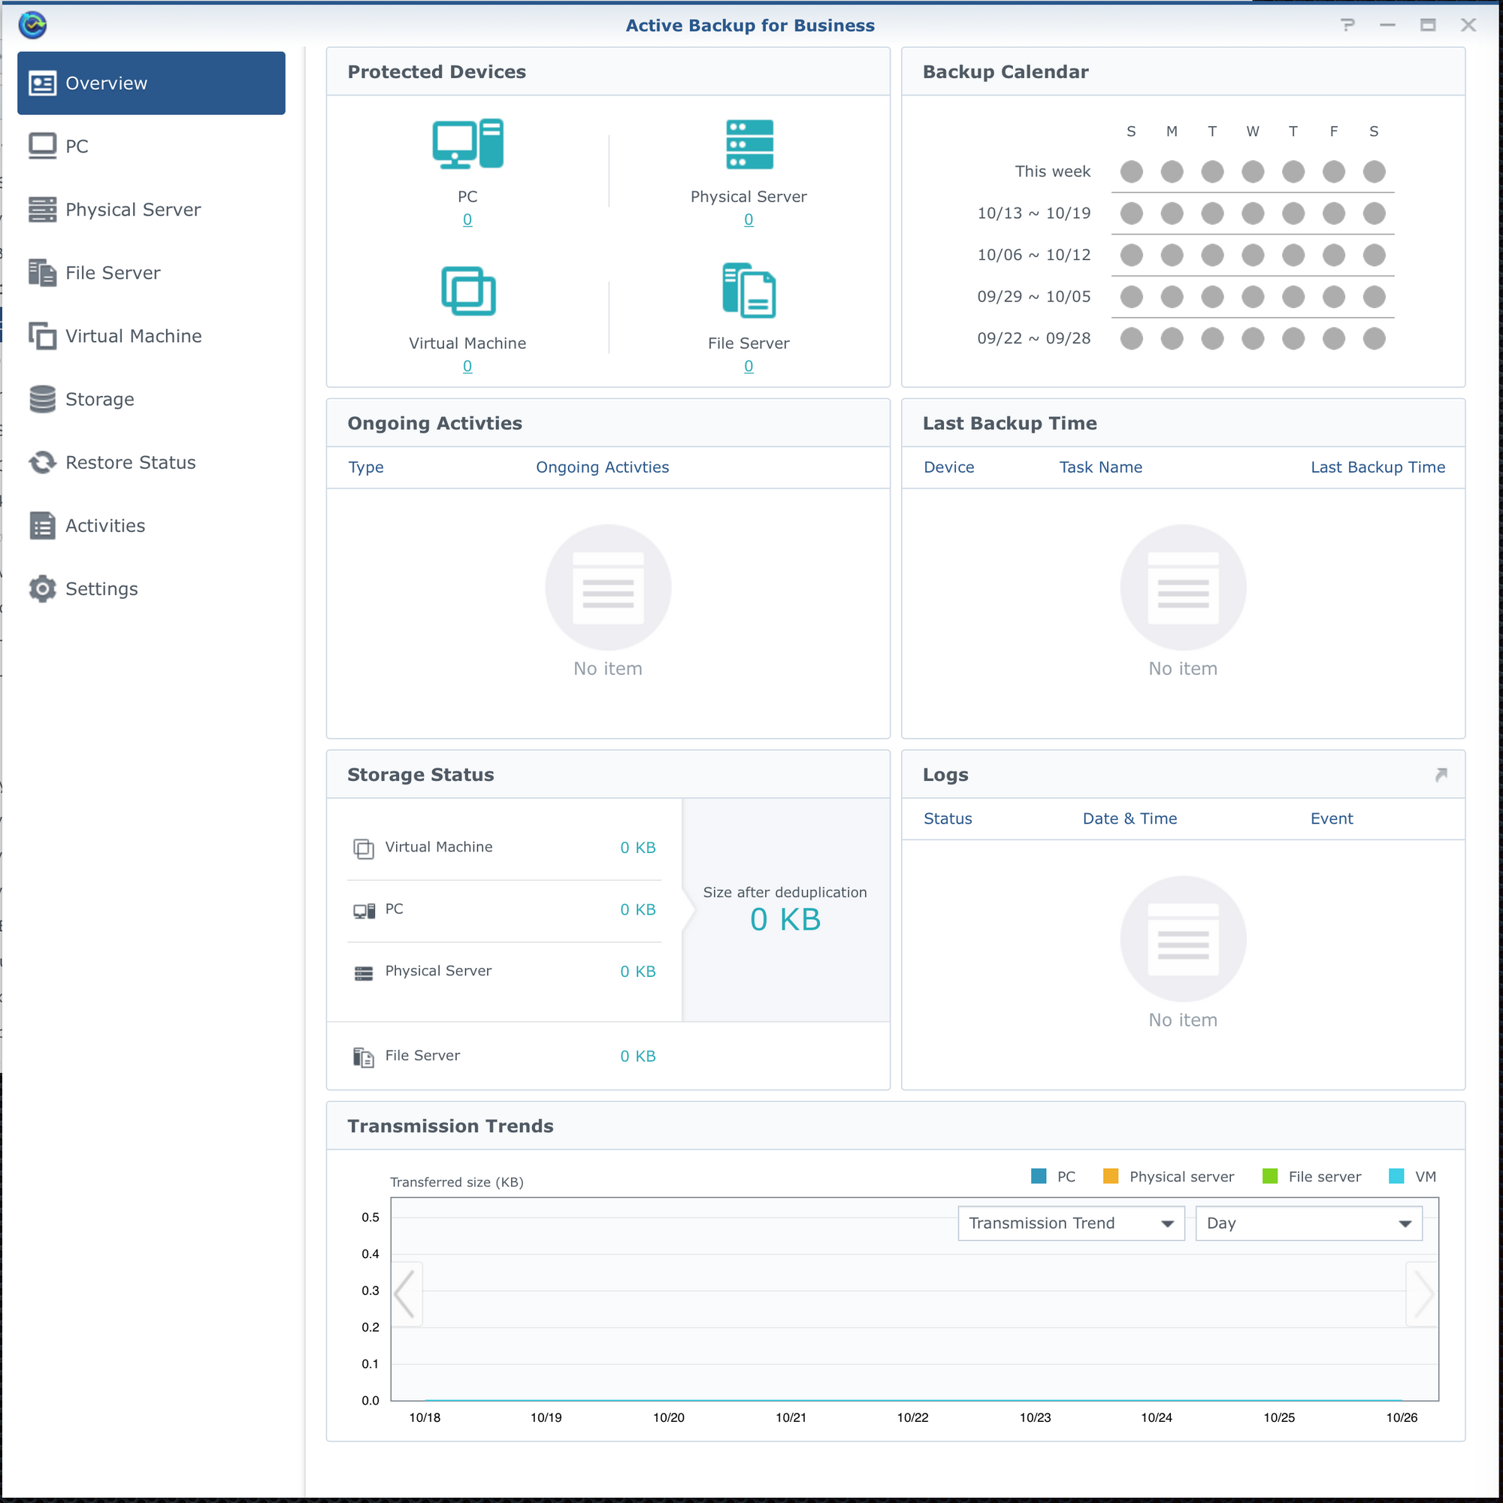
Task: Click the 10/22 date label on chart
Action: (x=912, y=1417)
